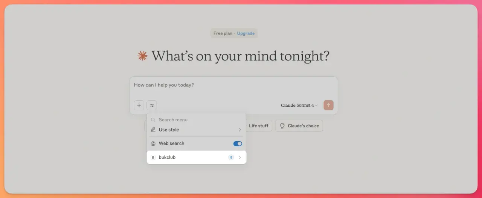Image resolution: width=482 pixels, height=198 pixels.
Task: Send message with the arrow button
Action: point(328,105)
